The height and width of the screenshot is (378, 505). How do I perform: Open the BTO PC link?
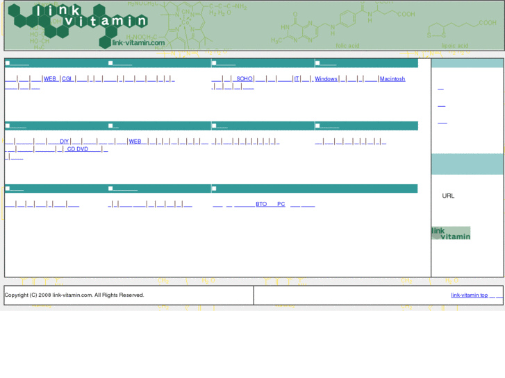[270, 205]
